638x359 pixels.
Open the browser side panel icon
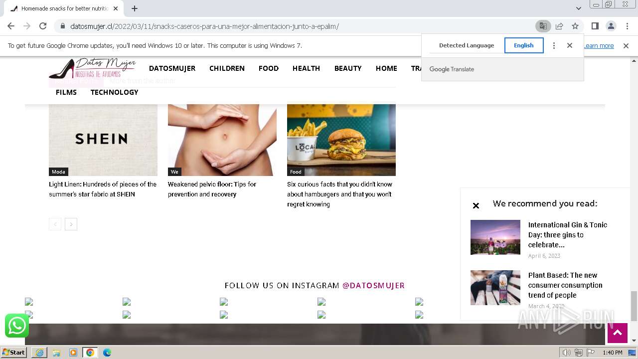coord(595,26)
